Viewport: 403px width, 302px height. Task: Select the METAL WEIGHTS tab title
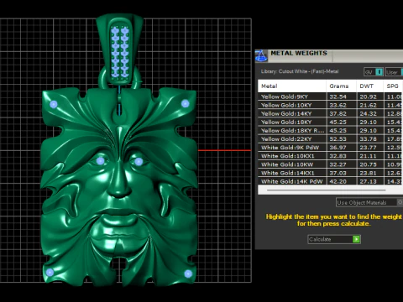coord(299,53)
